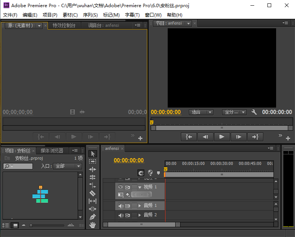This screenshot has height=237, width=295.
Task: Select the Hand tool
Action: 93,225
